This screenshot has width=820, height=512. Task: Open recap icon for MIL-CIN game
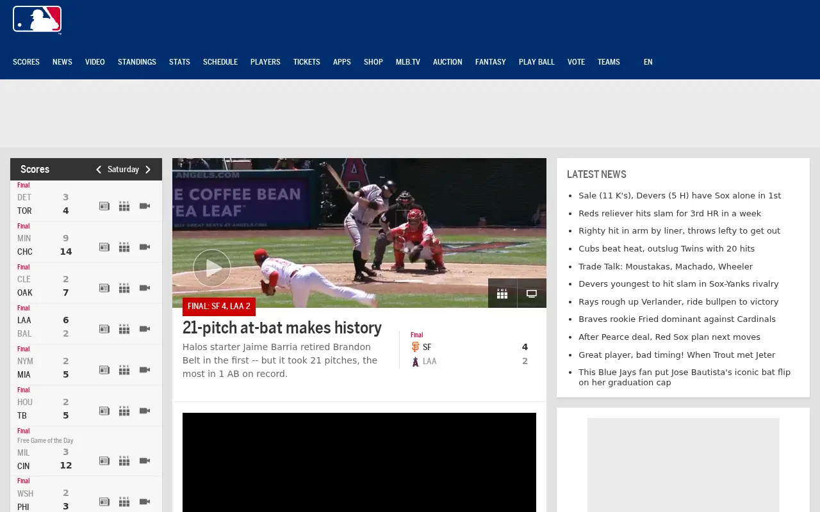click(104, 461)
